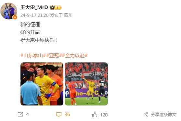Click the share nodes icon
Image resolution: width=181 pixels, height=121 pixels.
click(x=146, y=115)
